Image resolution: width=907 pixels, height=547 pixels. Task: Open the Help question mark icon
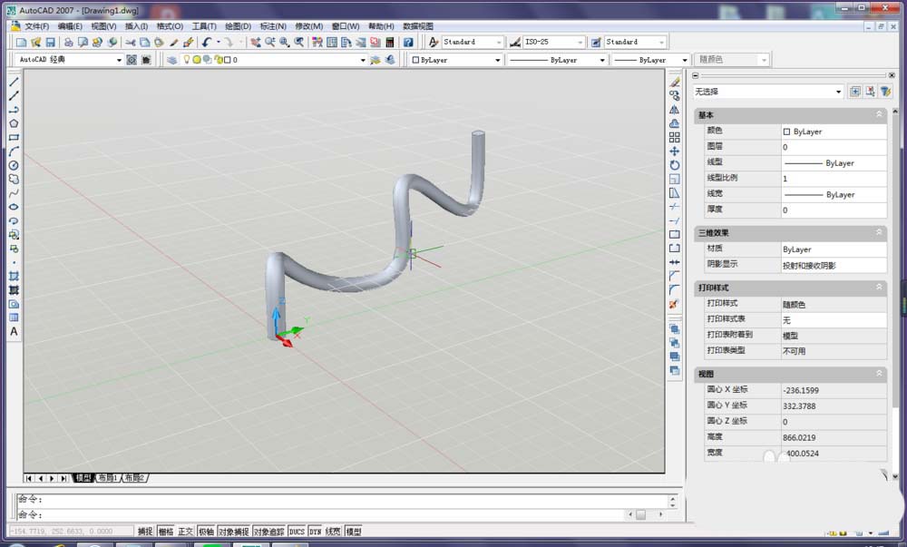pos(408,43)
